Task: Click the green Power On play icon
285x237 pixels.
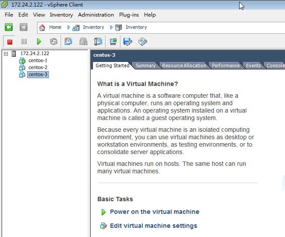Action: [39, 41]
